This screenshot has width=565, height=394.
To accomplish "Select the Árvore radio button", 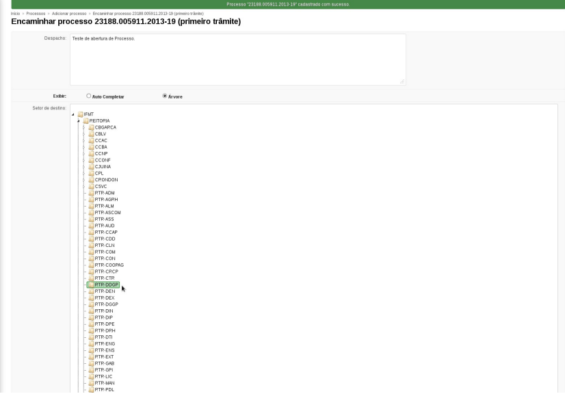I will click(165, 96).
